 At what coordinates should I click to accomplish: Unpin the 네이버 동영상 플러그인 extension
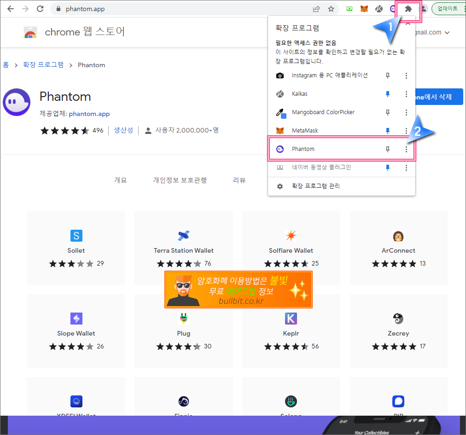(388, 168)
